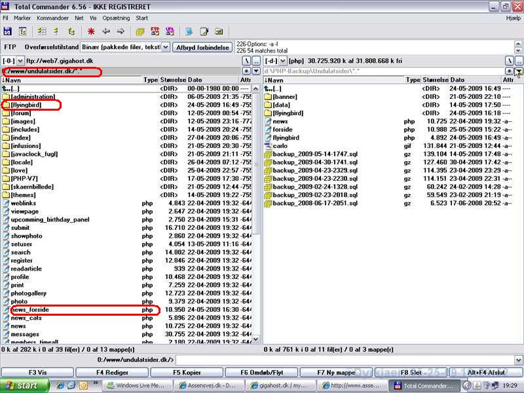Viewport: 524px width, 393px height.
Task: Select the [themes] folder icon
Action: [6, 195]
